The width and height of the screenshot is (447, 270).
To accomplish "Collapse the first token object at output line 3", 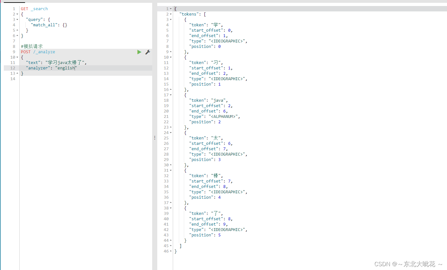I will 171,20.
